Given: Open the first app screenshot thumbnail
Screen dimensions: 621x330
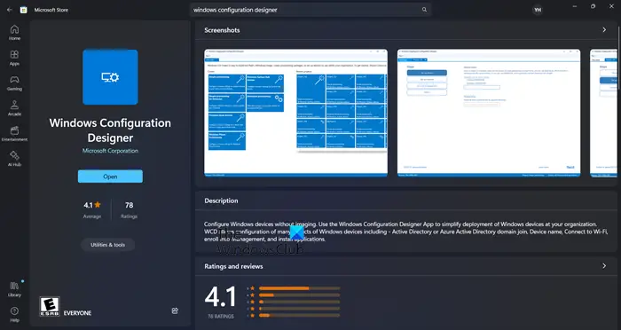Looking at the screenshot, I should click(x=295, y=113).
